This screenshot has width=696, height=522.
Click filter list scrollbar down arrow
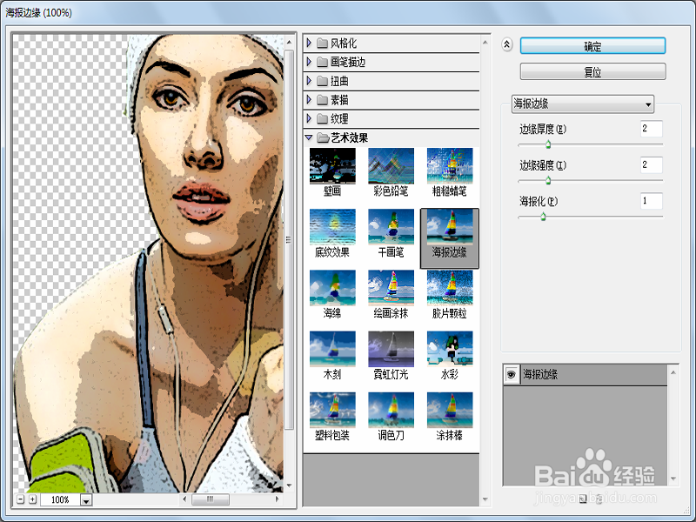(x=485, y=499)
